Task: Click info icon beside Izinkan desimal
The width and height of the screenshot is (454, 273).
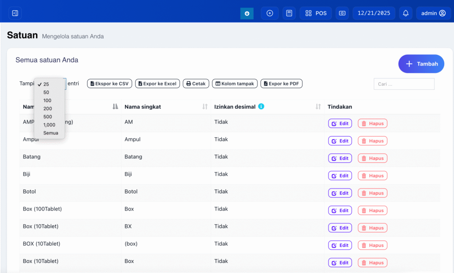Action: point(261,107)
